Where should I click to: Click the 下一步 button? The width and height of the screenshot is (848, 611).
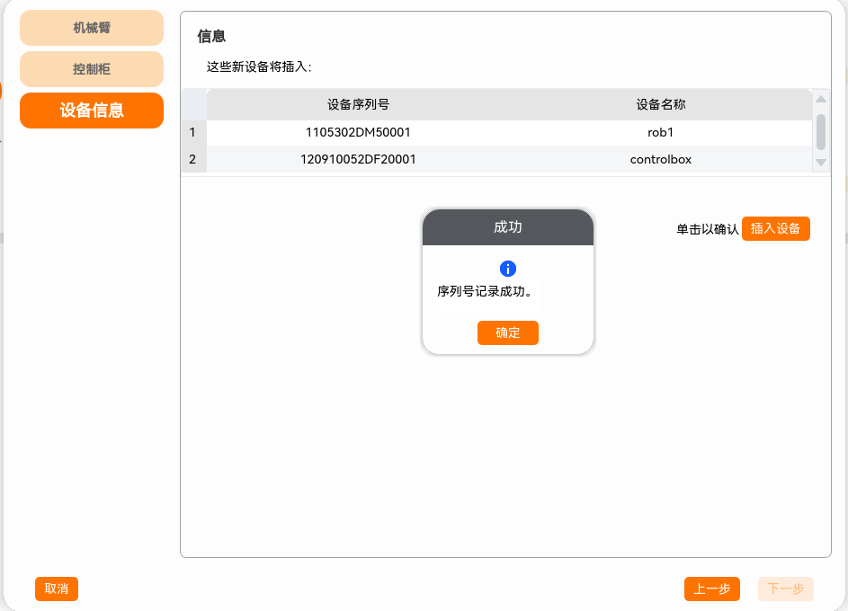coord(785,589)
